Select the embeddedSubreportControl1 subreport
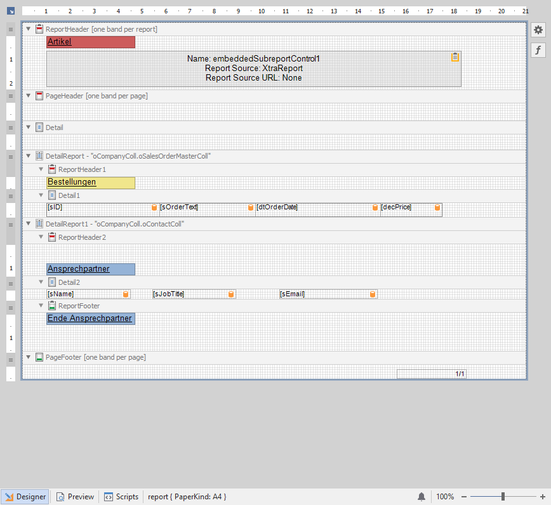This screenshot has width=551, height=505. (254, 69)
